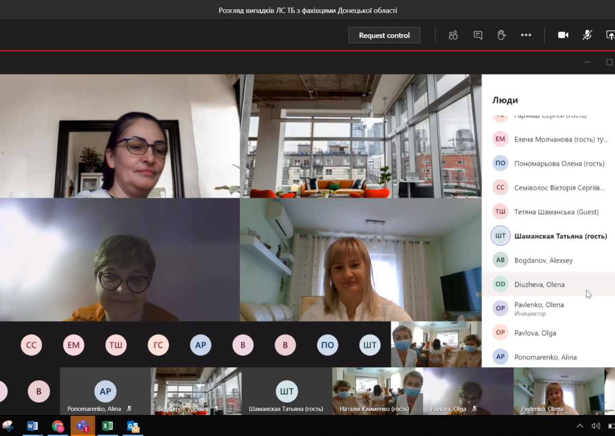
Task: Select Ponomarenko, Alina in the people list
Action: tap(548, 357)
